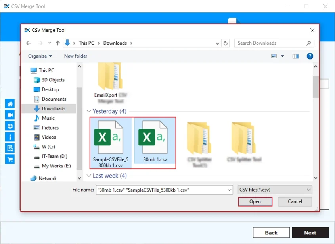
Task: Toggle the preview pane icon
Action: 295,56
